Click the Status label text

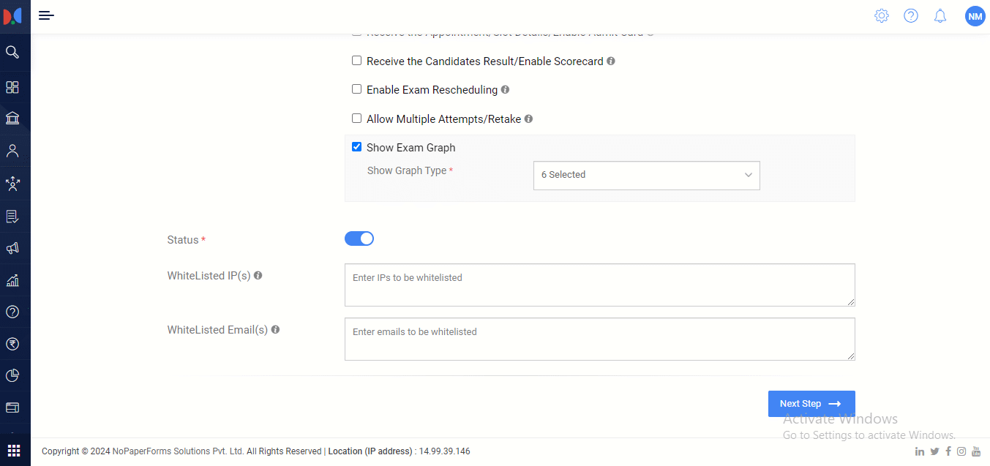[x=183, y=240]
